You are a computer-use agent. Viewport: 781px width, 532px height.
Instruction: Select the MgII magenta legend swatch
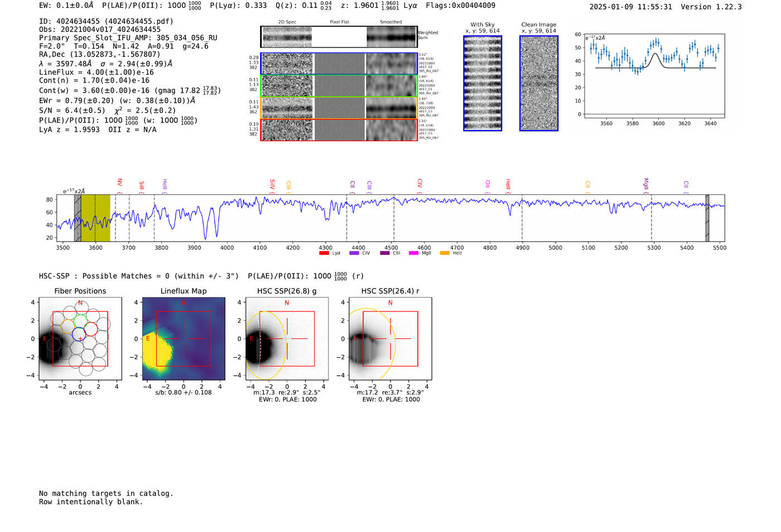pyautogui.click(x=413, y=253)
